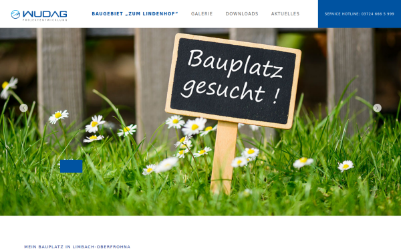Image resolution: width=401 pixels, height=251 pixels.
Task: Open the Aktuelles menu item
Action: click(x=285, y=14)
